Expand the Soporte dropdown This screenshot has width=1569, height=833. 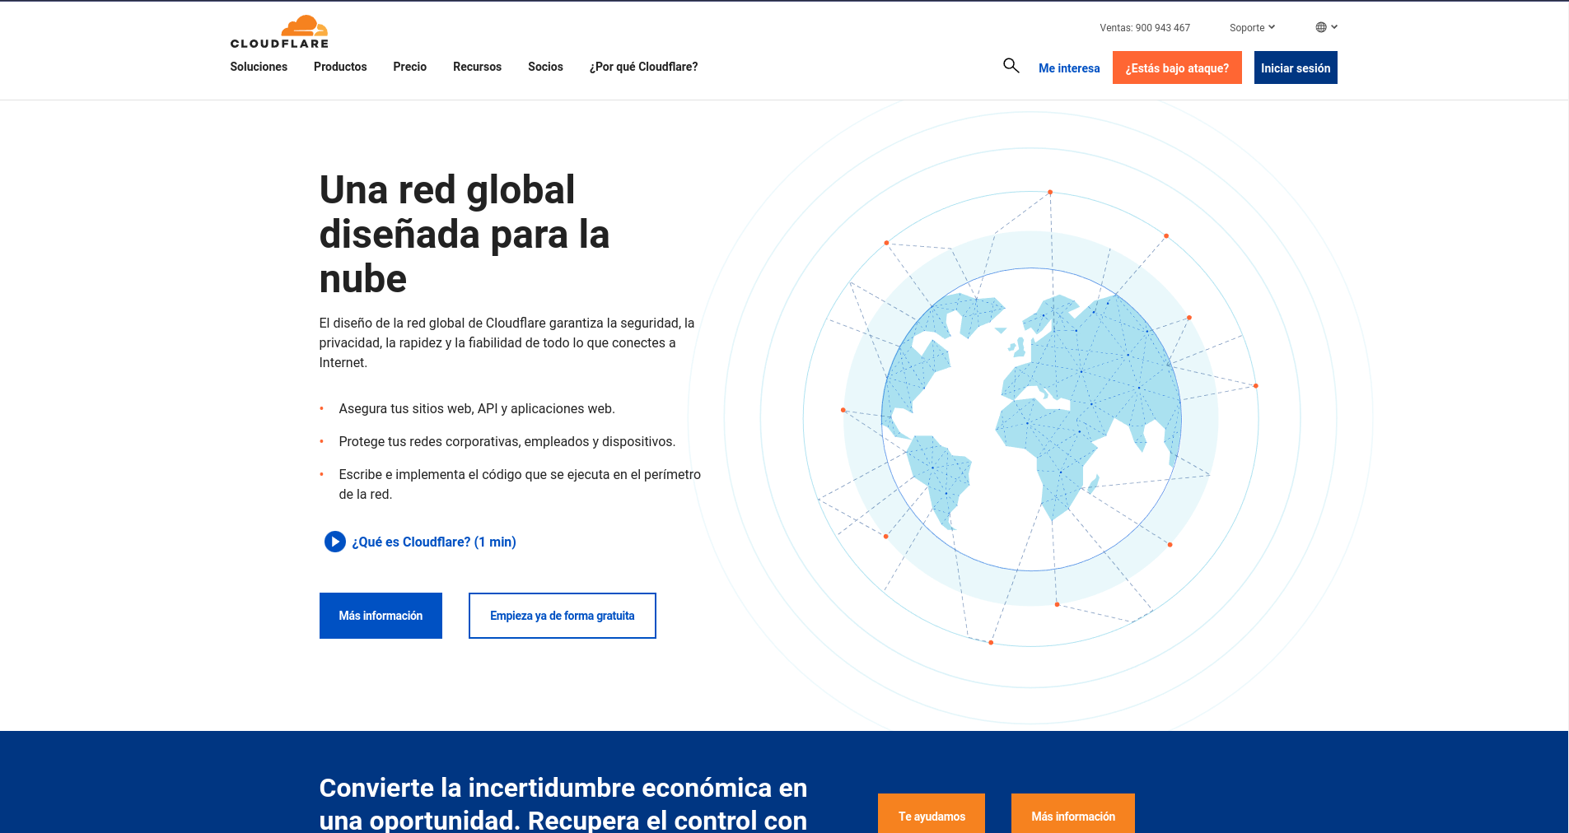(x=1251, y=27)
